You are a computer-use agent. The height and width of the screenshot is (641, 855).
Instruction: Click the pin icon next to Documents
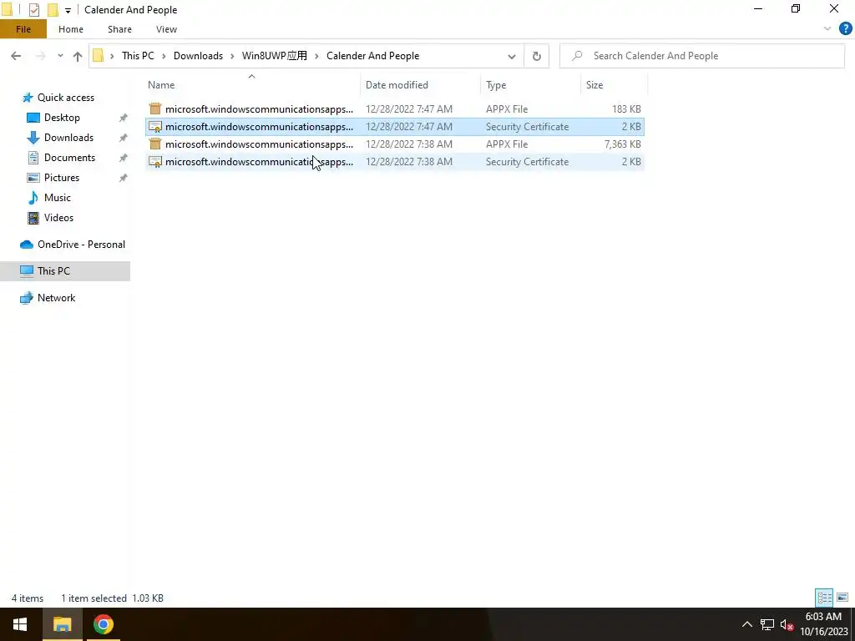click(x=124, y=158)
